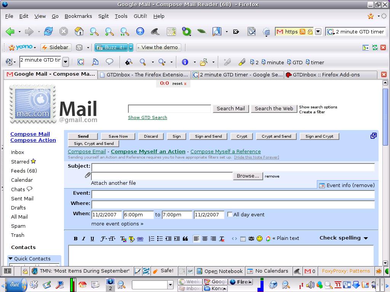Image resolution: width=390 pixels, height=292 pixels.
Task: Open the Inbox folder
Action: [18, 152]
